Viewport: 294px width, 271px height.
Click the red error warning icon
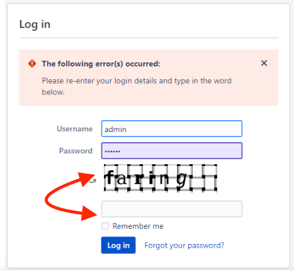click(x=32, y=64)
